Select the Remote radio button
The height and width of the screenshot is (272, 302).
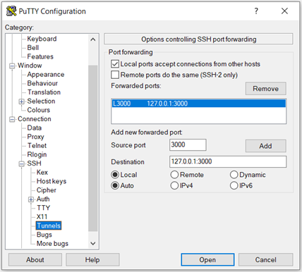point(174,175)
